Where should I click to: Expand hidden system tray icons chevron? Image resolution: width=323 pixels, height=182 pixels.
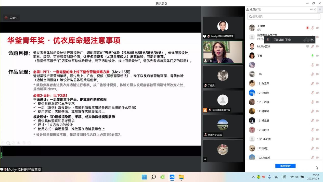click(x=253, y=177)
